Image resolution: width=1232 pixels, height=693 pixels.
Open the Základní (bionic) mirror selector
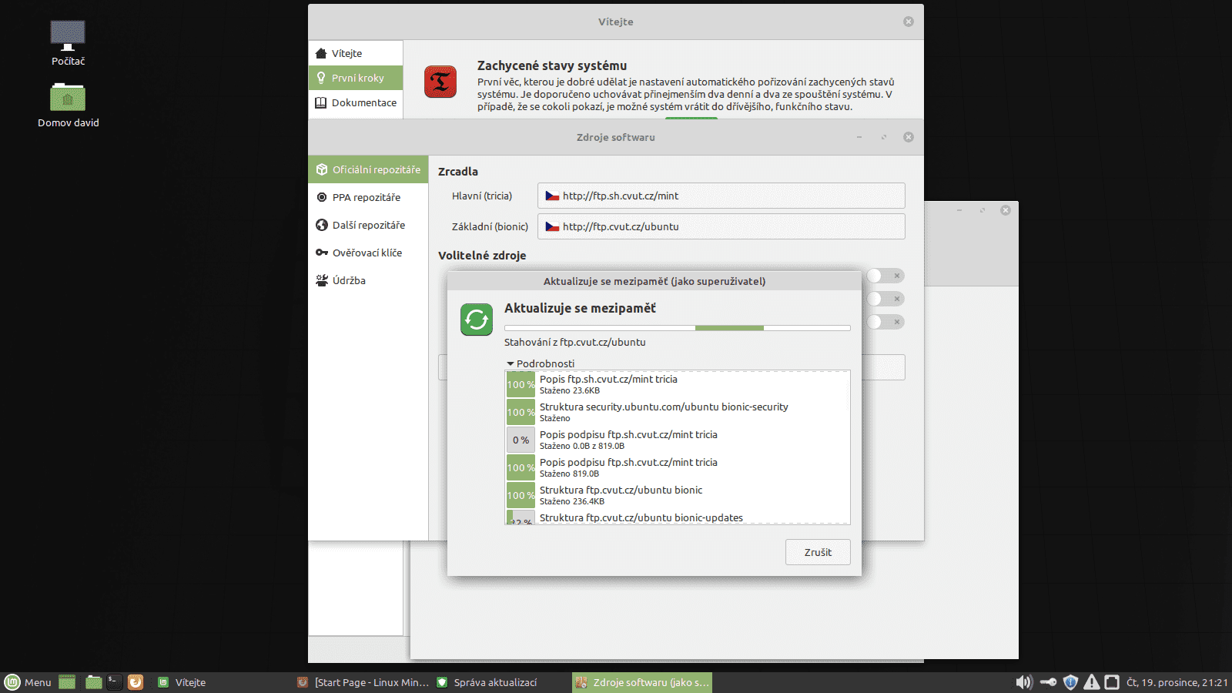point(721,226)
